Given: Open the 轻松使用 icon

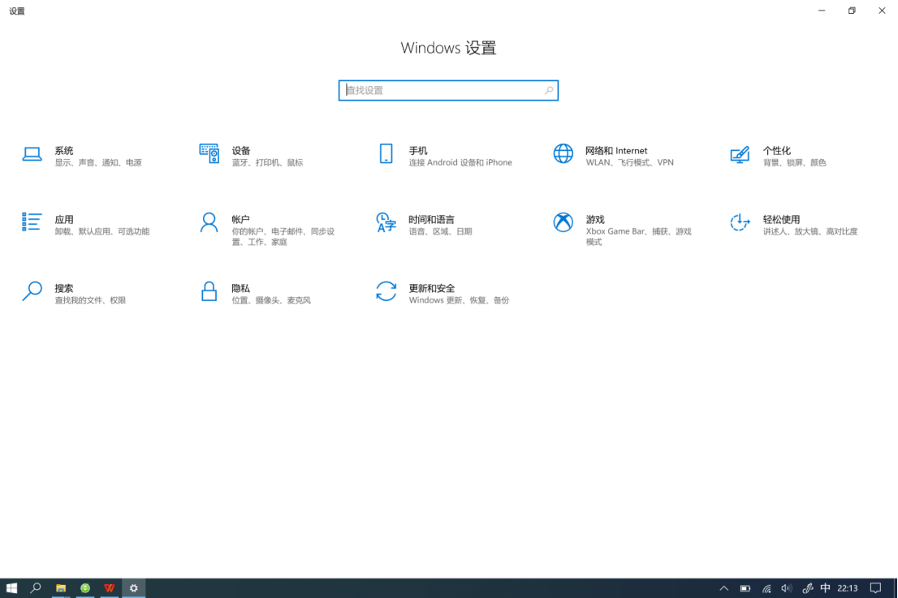Looking at the screenshot, I should click(740, 222).
